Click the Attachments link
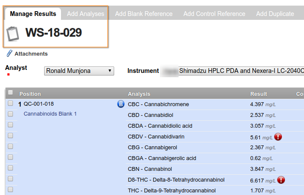304x195 pixels. 31,54
